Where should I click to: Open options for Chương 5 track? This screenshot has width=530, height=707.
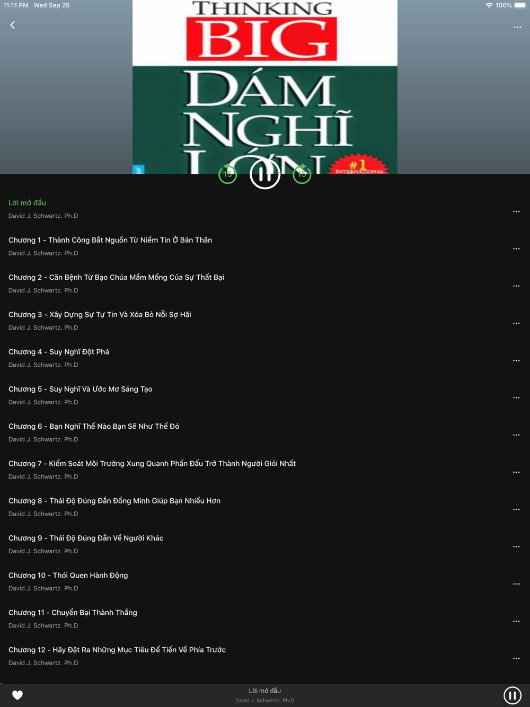tap(516, 397)
